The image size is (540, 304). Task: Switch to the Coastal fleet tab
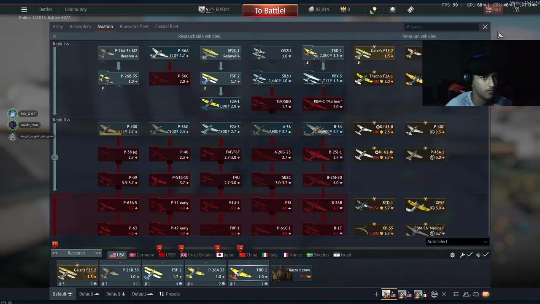tap(167, 27)
